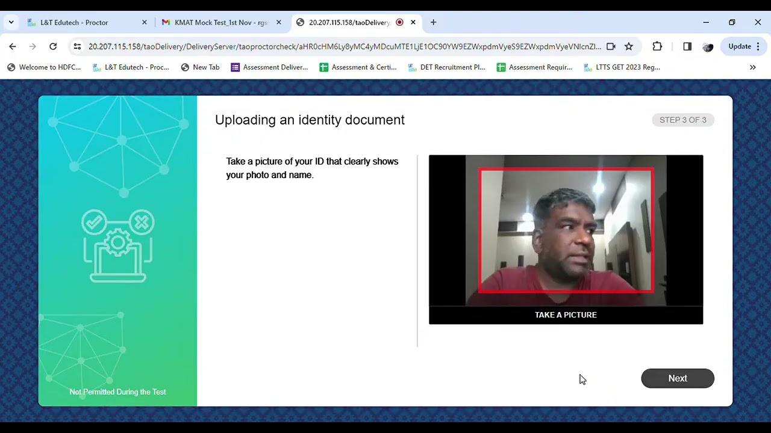This screenshot has width=771, height=433.
Task: Open the New Tab bookmark
Action: [x=200, y=67]
